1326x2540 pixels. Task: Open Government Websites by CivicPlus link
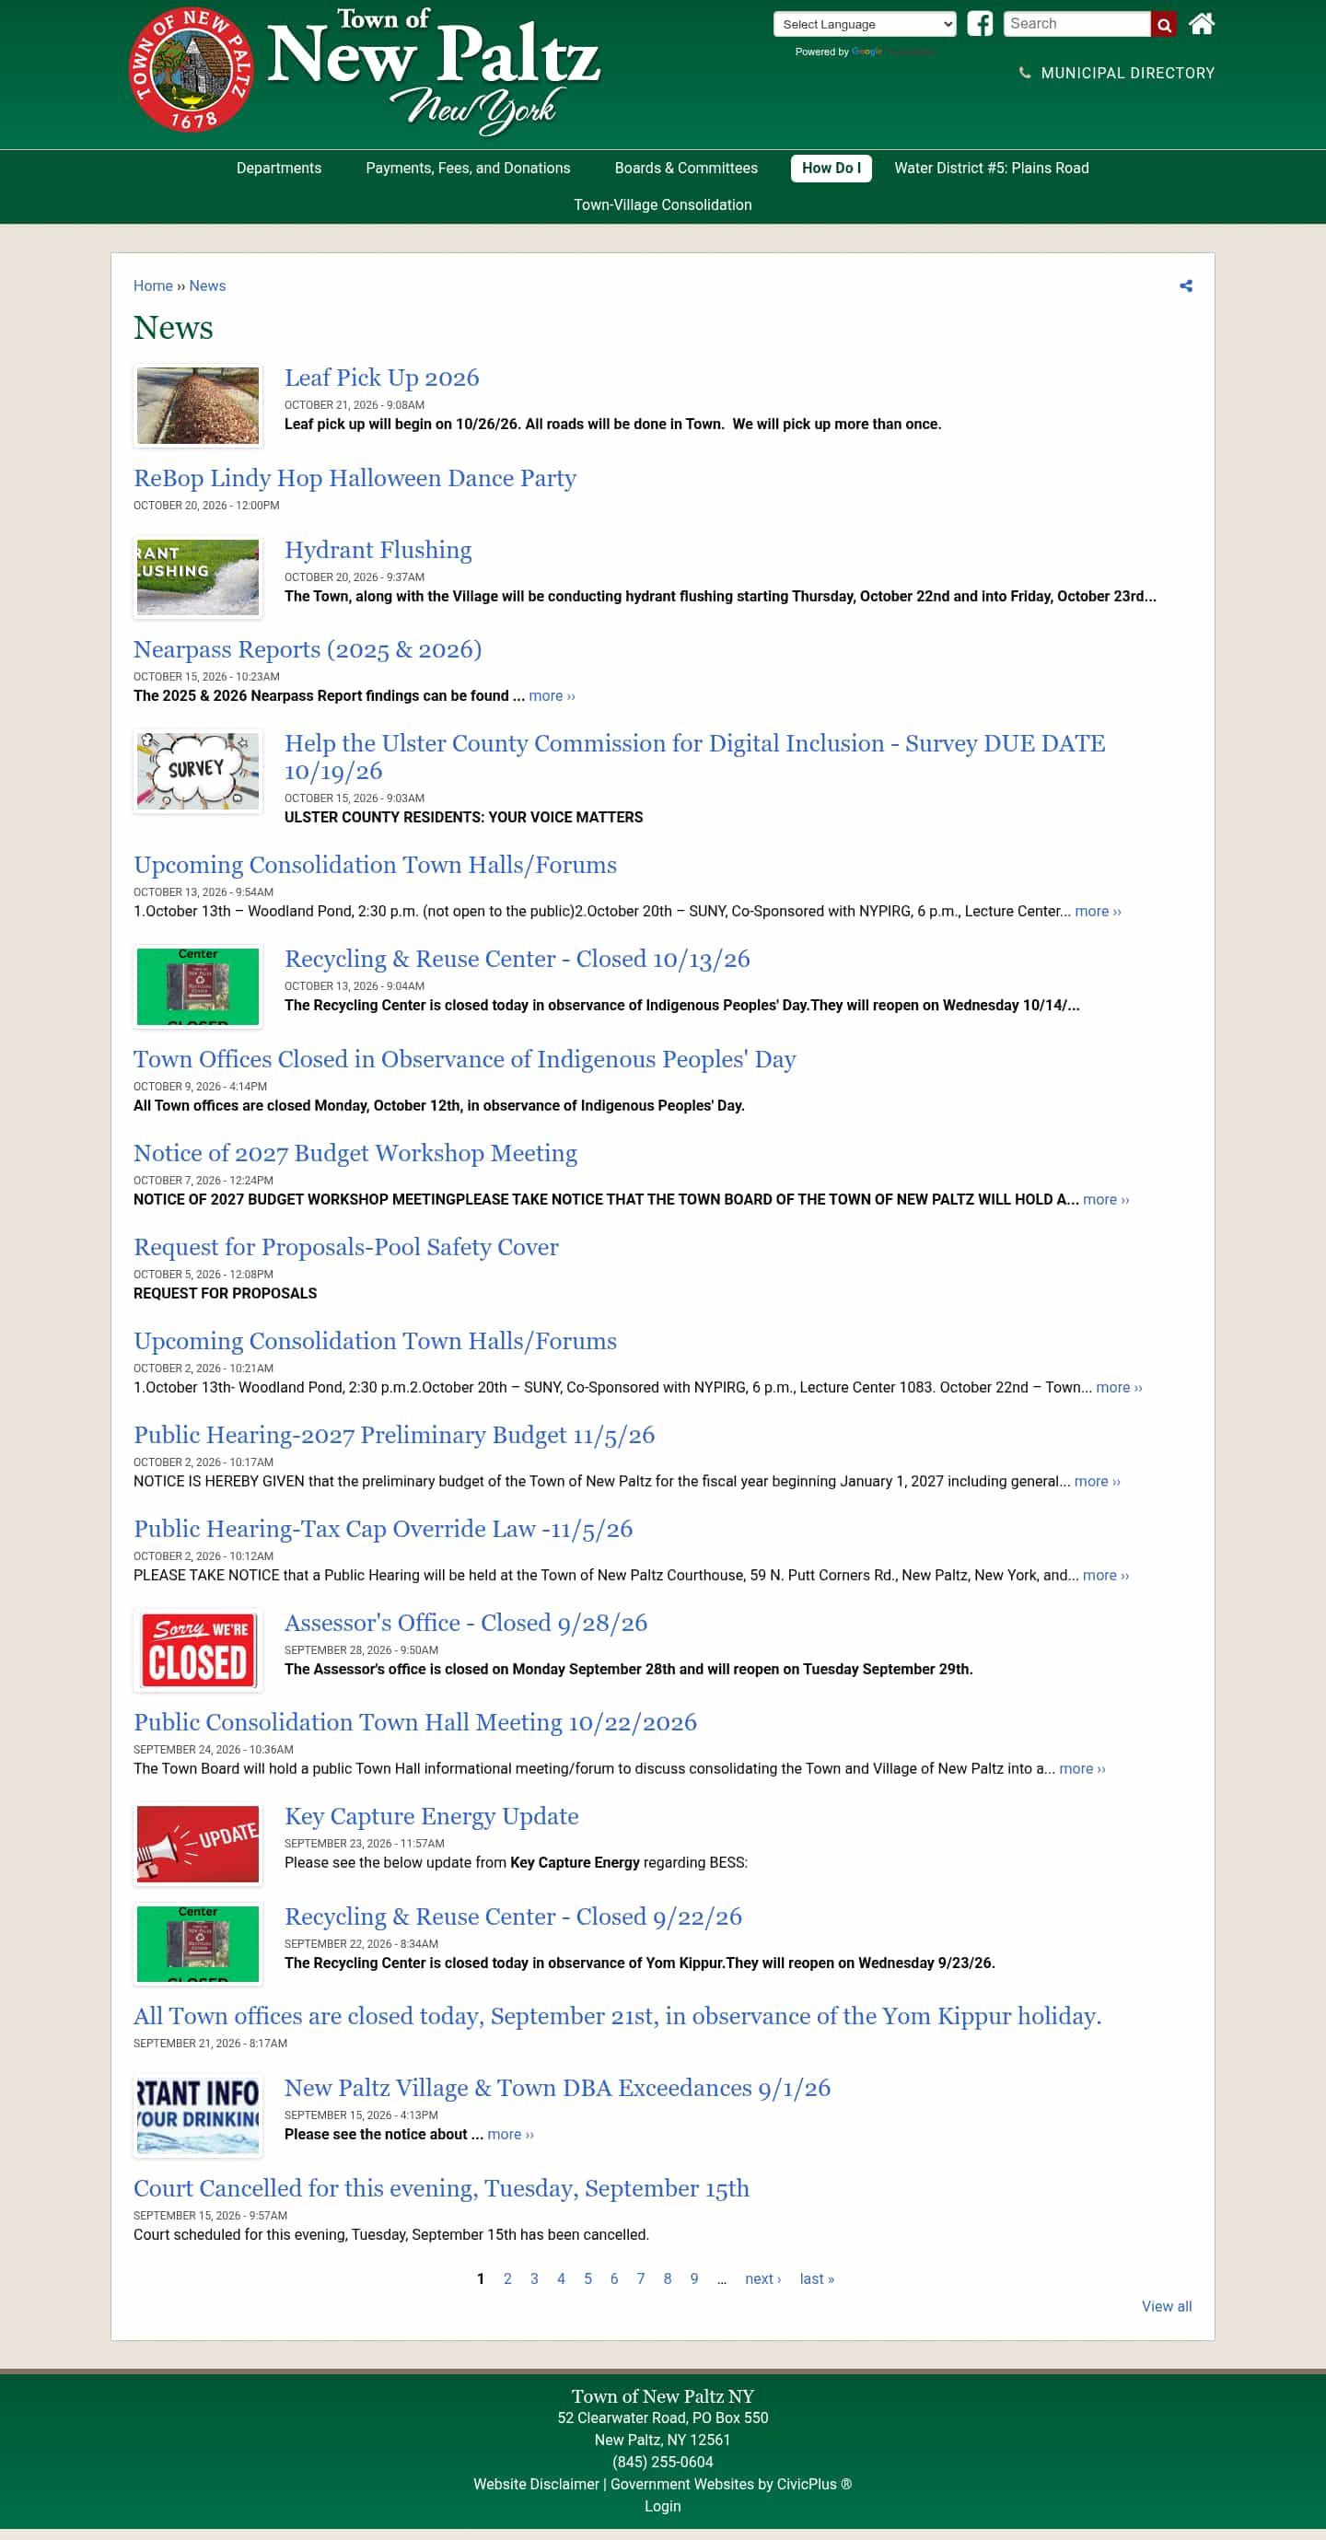click(x=730, y=2484)
